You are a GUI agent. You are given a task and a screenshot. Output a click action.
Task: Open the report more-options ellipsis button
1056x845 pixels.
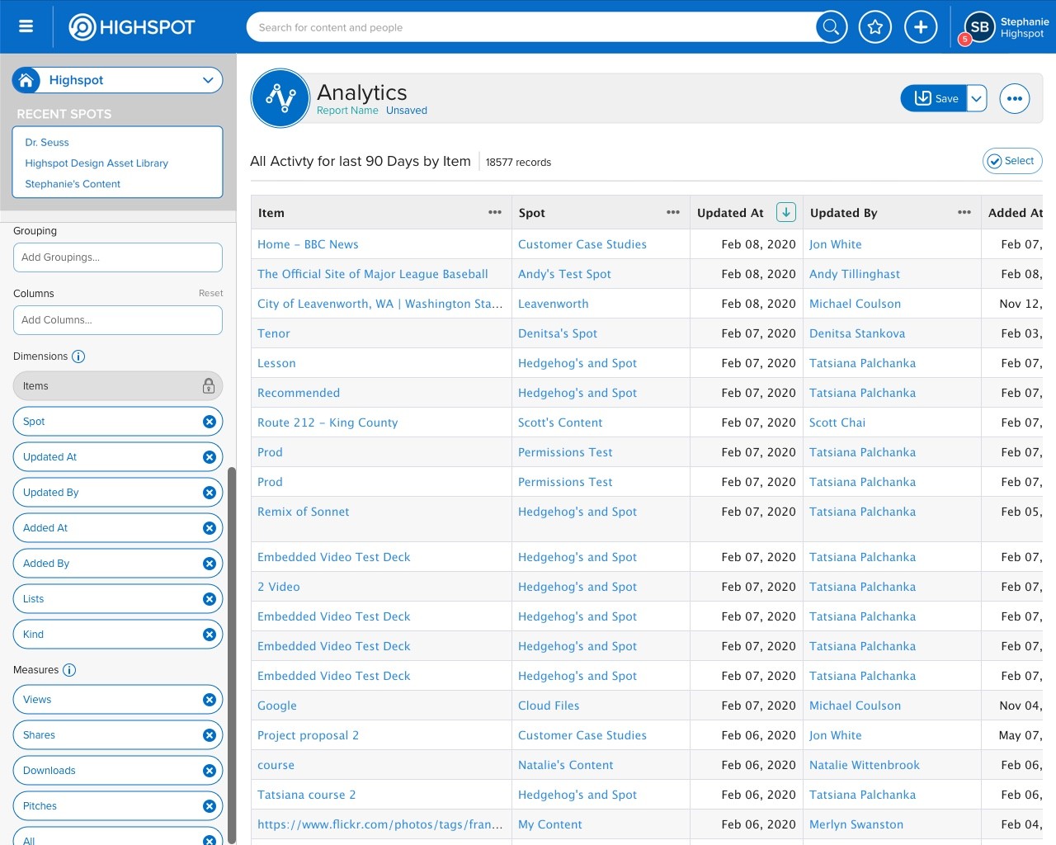(1015, 98)
